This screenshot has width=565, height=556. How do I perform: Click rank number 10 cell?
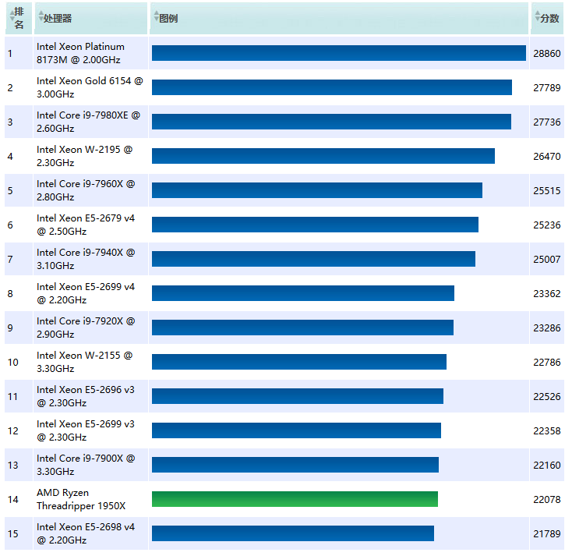tap(19, 362)
